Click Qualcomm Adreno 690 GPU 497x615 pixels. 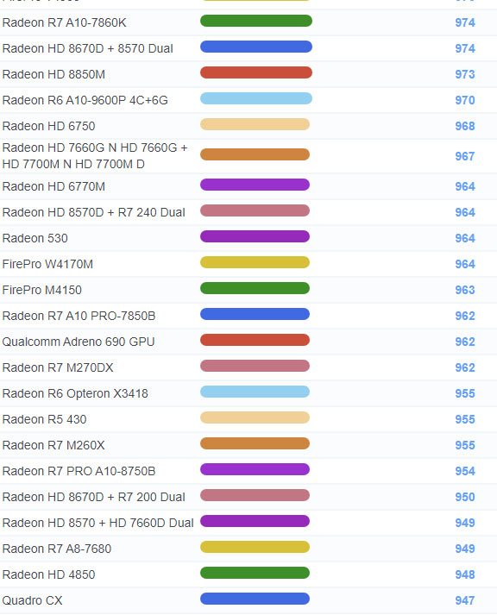click(79, 342)
